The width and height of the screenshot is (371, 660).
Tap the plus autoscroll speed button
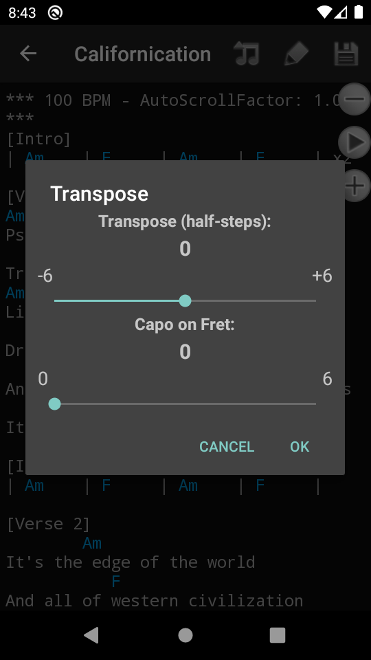[355, 186]
